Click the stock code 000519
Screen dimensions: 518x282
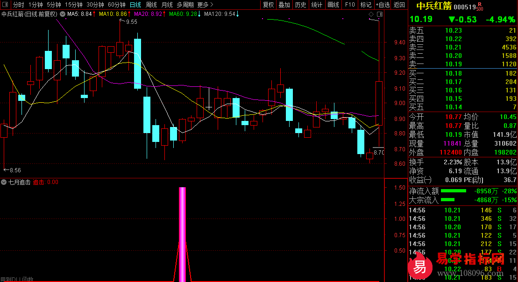[464, 7]
